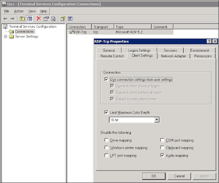Switch to the Permissions tab

203,56
